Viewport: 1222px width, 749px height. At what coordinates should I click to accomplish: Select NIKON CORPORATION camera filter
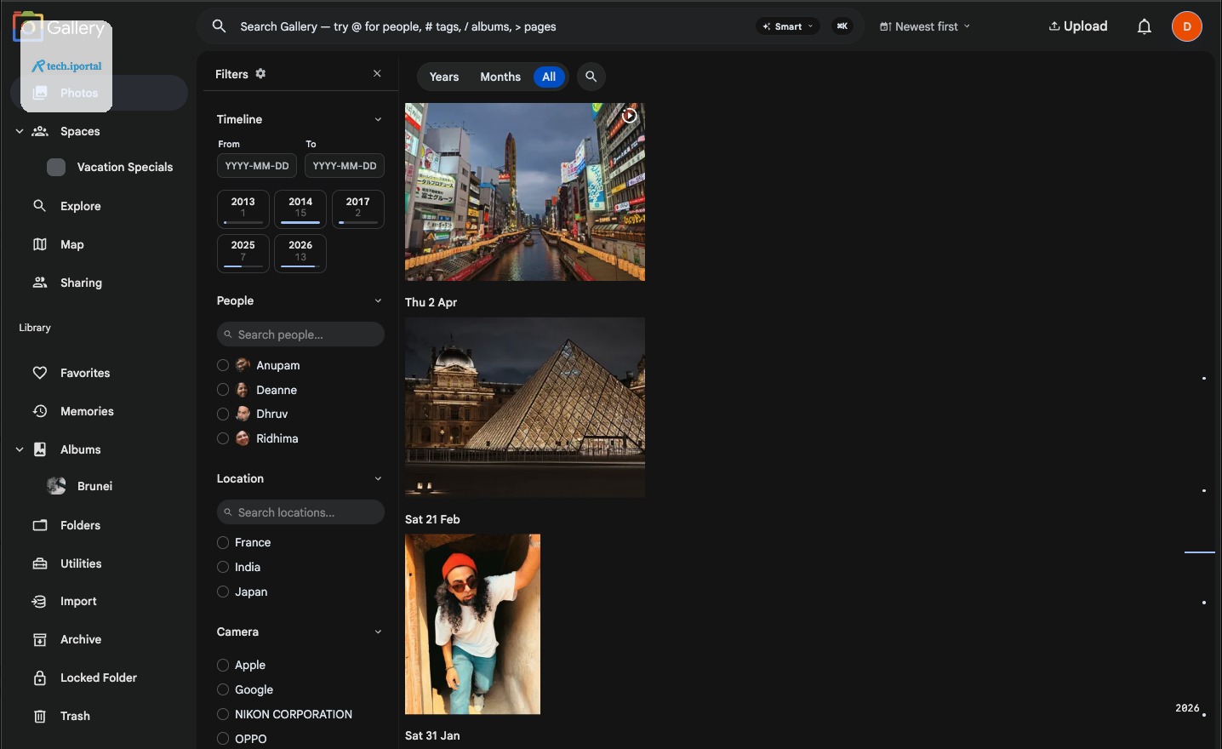coord(223,714)
